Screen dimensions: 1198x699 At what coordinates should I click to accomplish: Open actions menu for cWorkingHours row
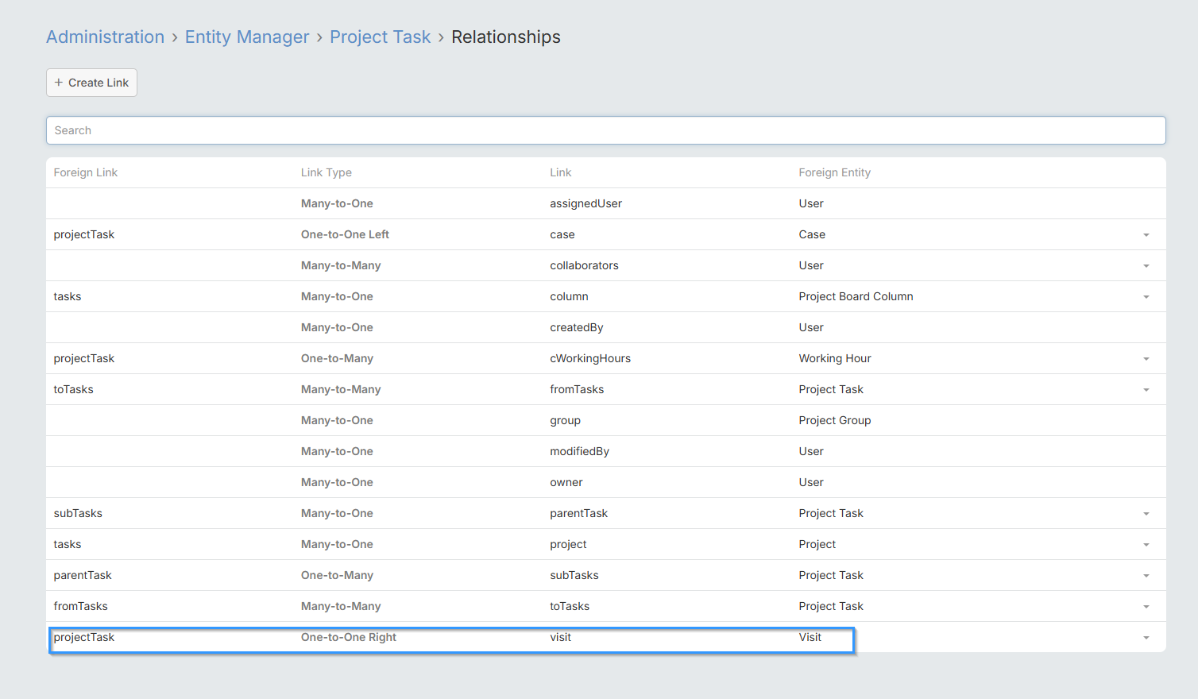point(1146,359)
